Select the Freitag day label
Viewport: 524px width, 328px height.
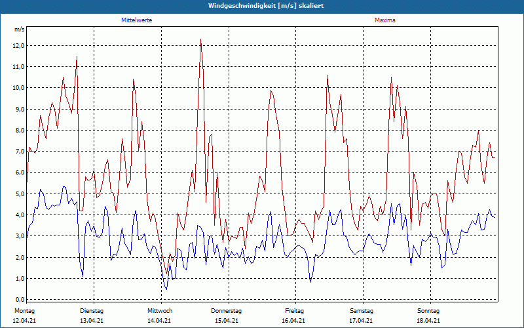coord(294,311)
